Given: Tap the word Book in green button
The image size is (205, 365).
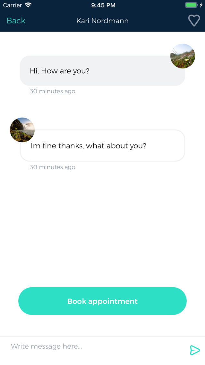Looking at the screenshot, I should pyautogui.click(x=77, y=301).
